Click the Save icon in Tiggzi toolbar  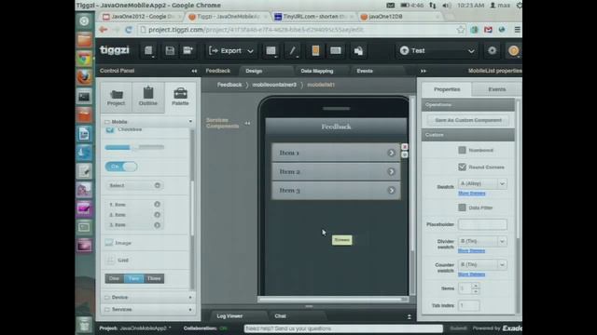[x=170, y=50]
